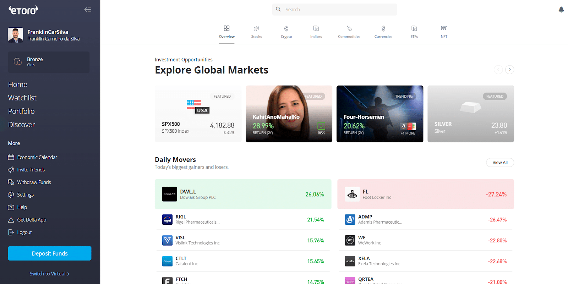Click View All daily movers
The height and width of the screenshot is (284, 568).
click(500, 163)
